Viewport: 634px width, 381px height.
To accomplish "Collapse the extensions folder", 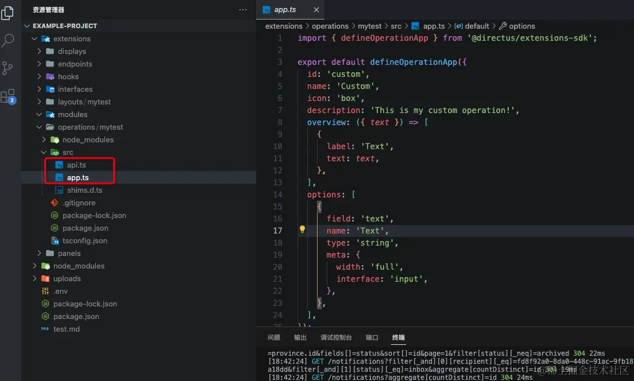I will (34, 39).
